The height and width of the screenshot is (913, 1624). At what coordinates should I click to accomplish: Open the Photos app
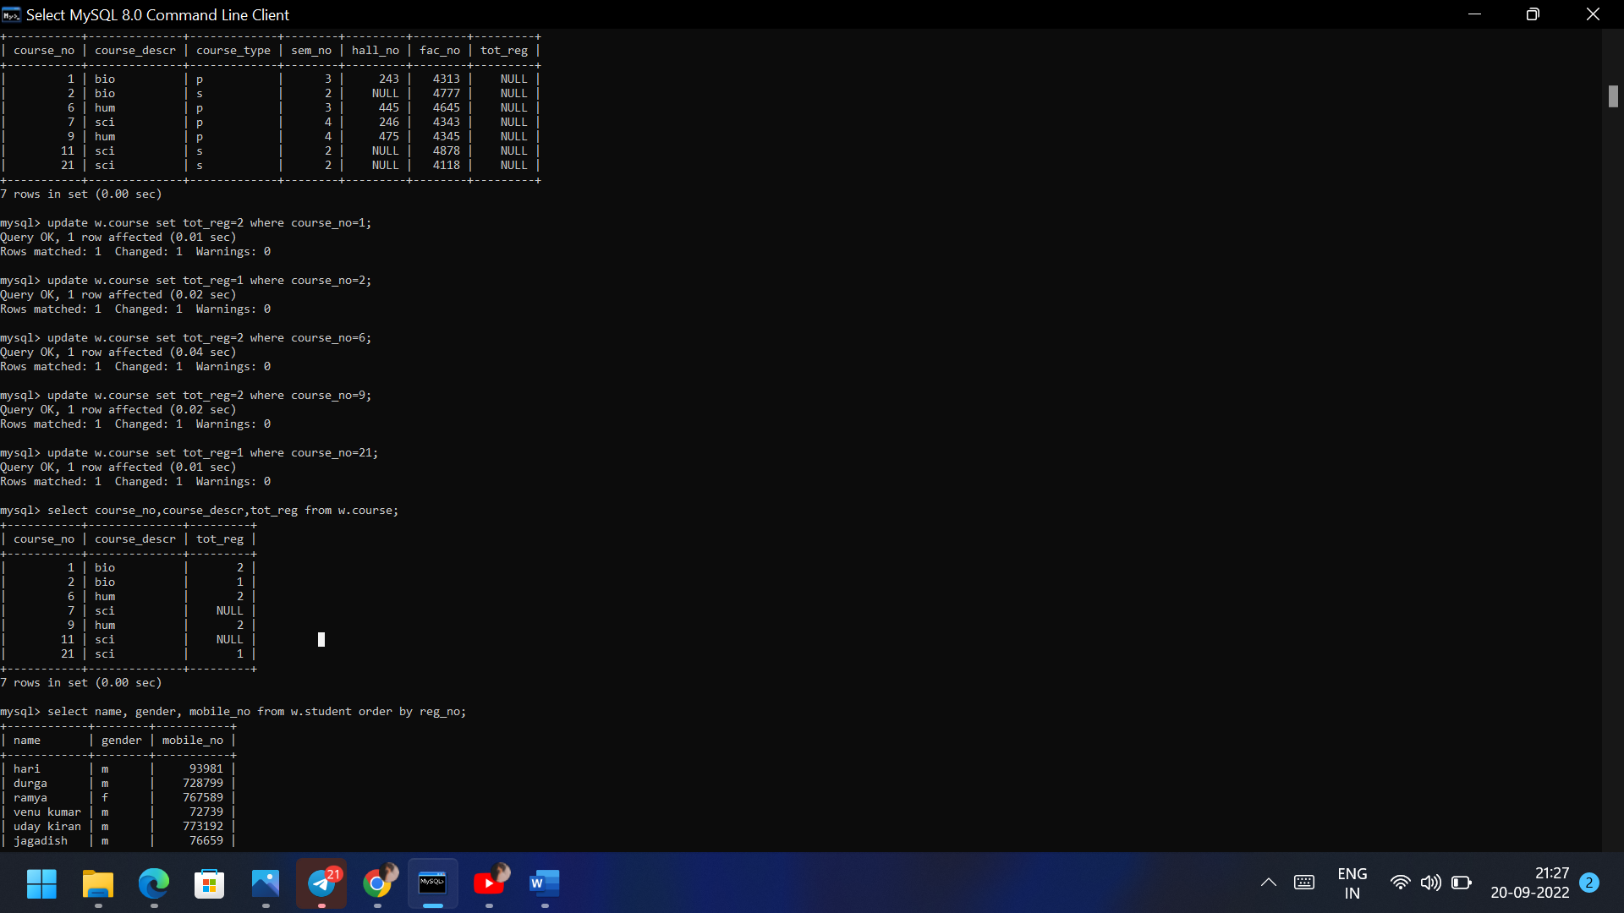click(x=265, y=885)
